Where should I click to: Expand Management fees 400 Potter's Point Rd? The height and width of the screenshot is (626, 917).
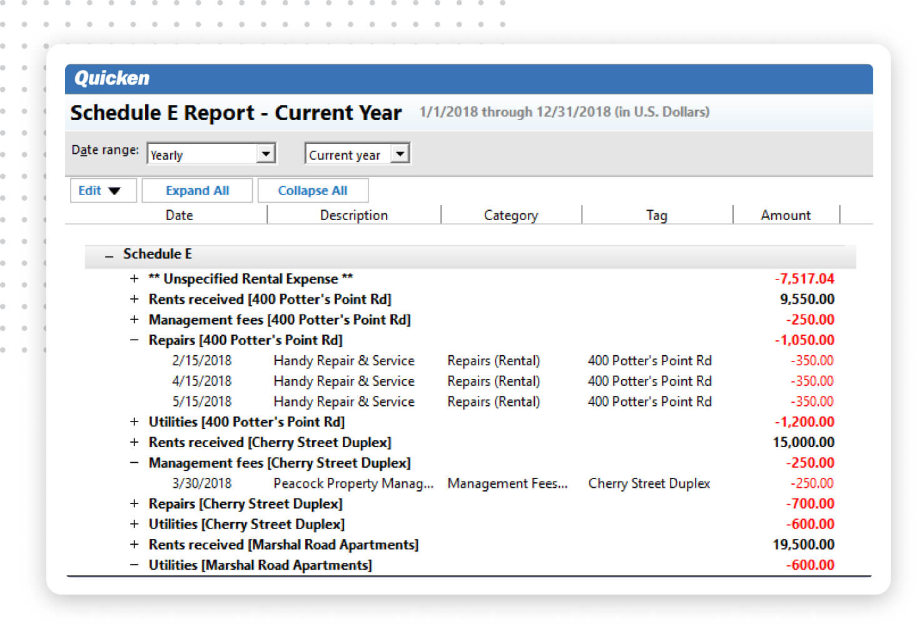point(134,320)
